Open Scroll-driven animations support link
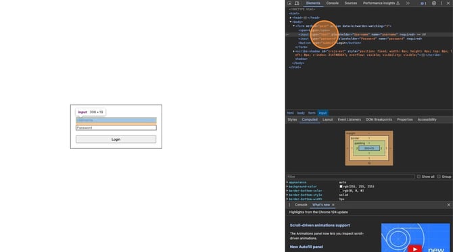This screenshot has width=453, height=252. click(x=320, y=225)
